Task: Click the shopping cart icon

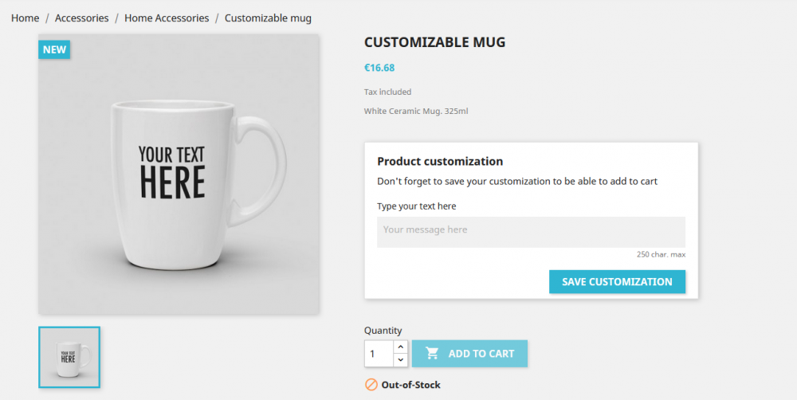Action: [432, 353]
